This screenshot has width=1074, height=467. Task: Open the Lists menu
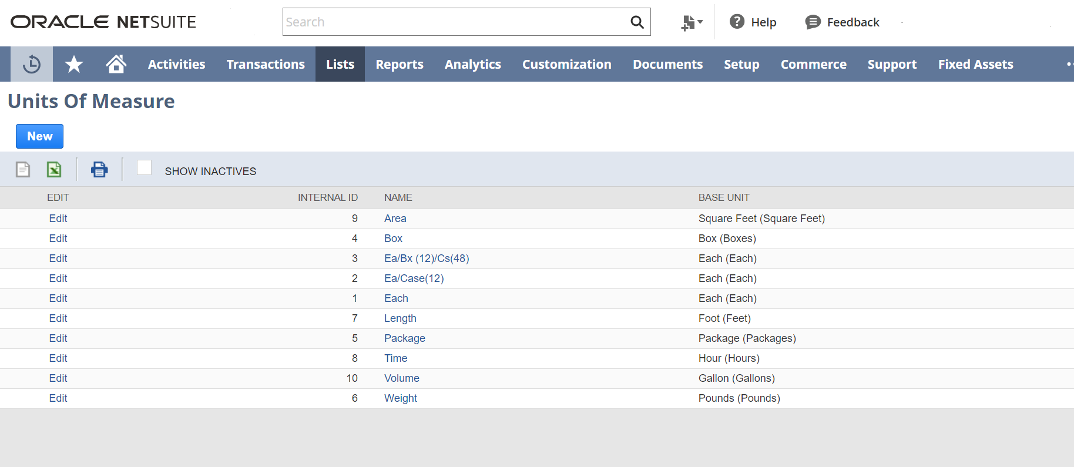click(x=340, y=64)
